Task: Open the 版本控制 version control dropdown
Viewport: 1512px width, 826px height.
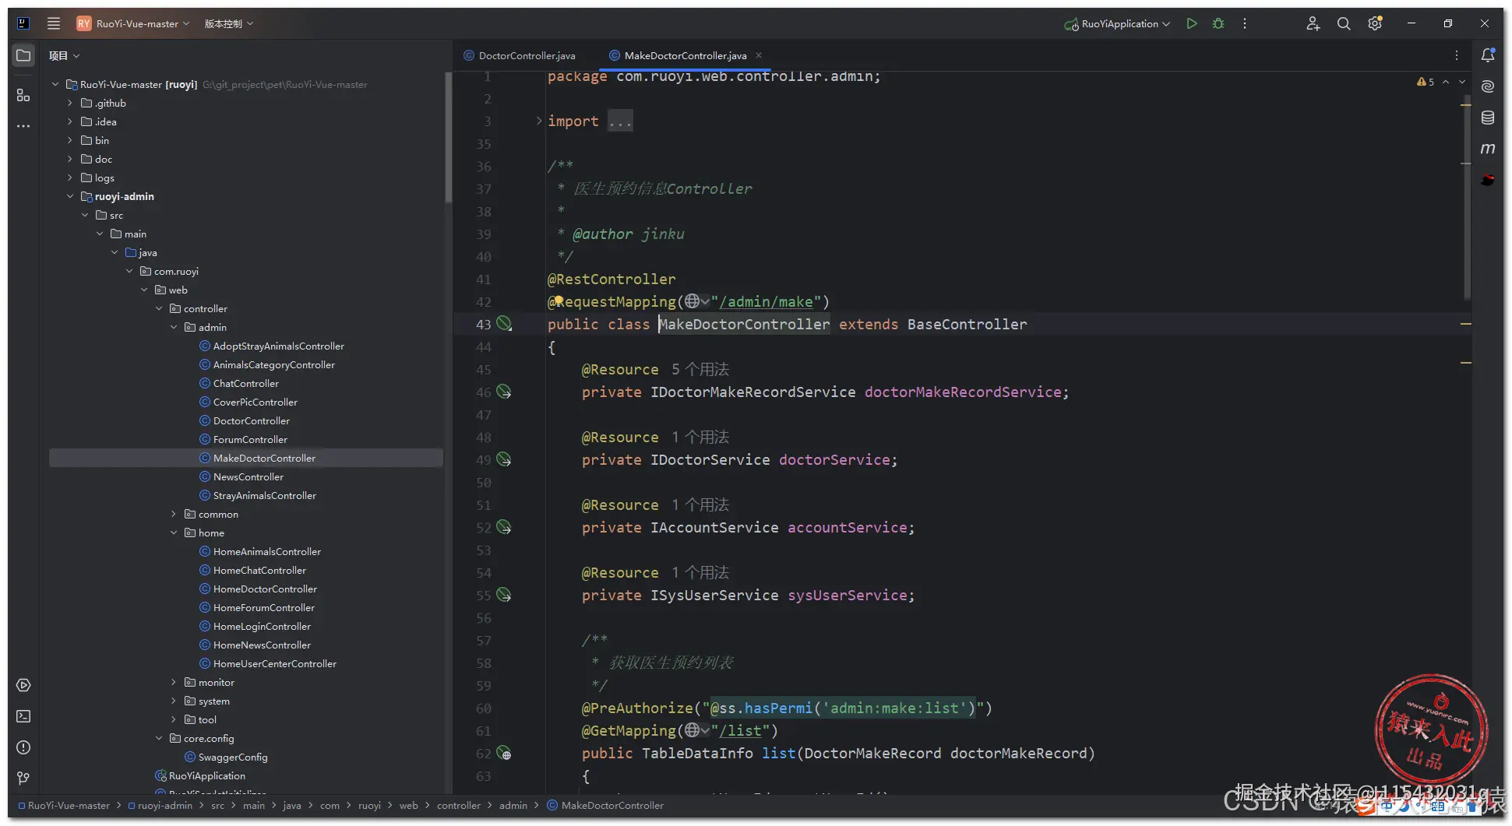Action: pos(229,23)
